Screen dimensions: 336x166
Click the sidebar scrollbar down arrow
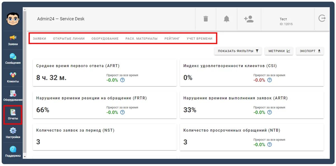tap(25, 157)
